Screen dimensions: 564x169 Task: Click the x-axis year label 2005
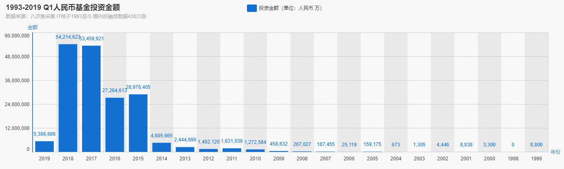pos(373,158)
